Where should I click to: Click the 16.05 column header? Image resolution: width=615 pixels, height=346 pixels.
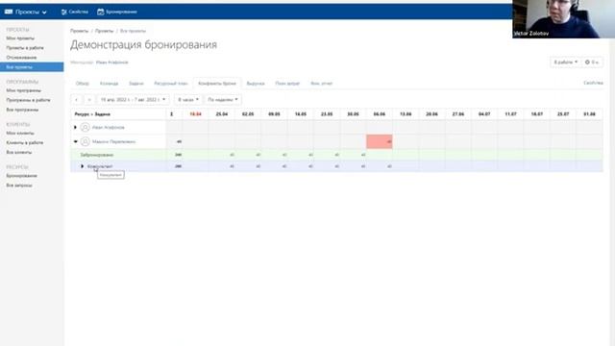301,114
